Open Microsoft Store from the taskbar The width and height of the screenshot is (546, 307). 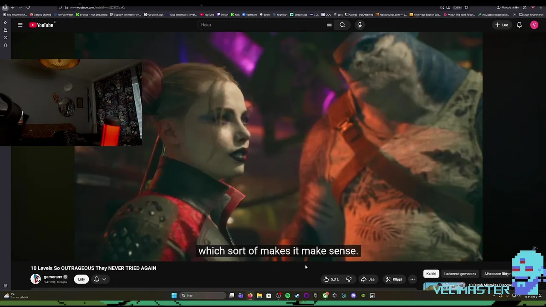click(269, 295)
